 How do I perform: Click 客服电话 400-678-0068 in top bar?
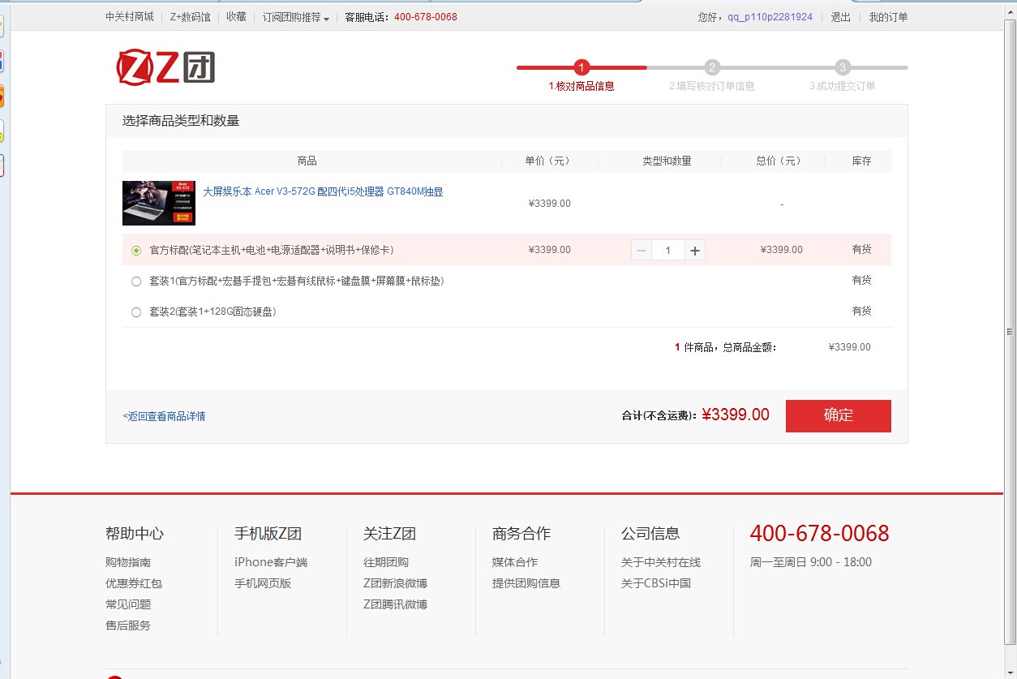(x=401, y=17)
